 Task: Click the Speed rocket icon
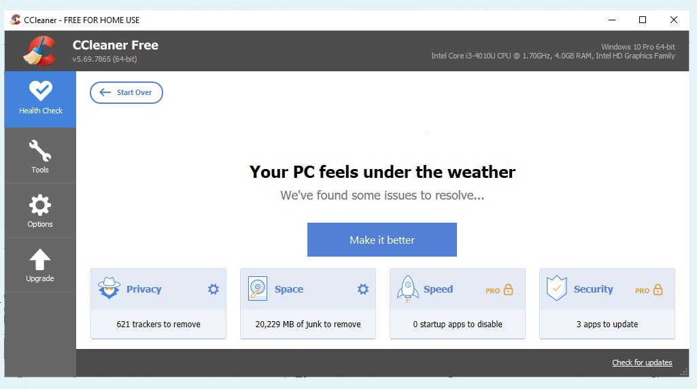(407, 289)
